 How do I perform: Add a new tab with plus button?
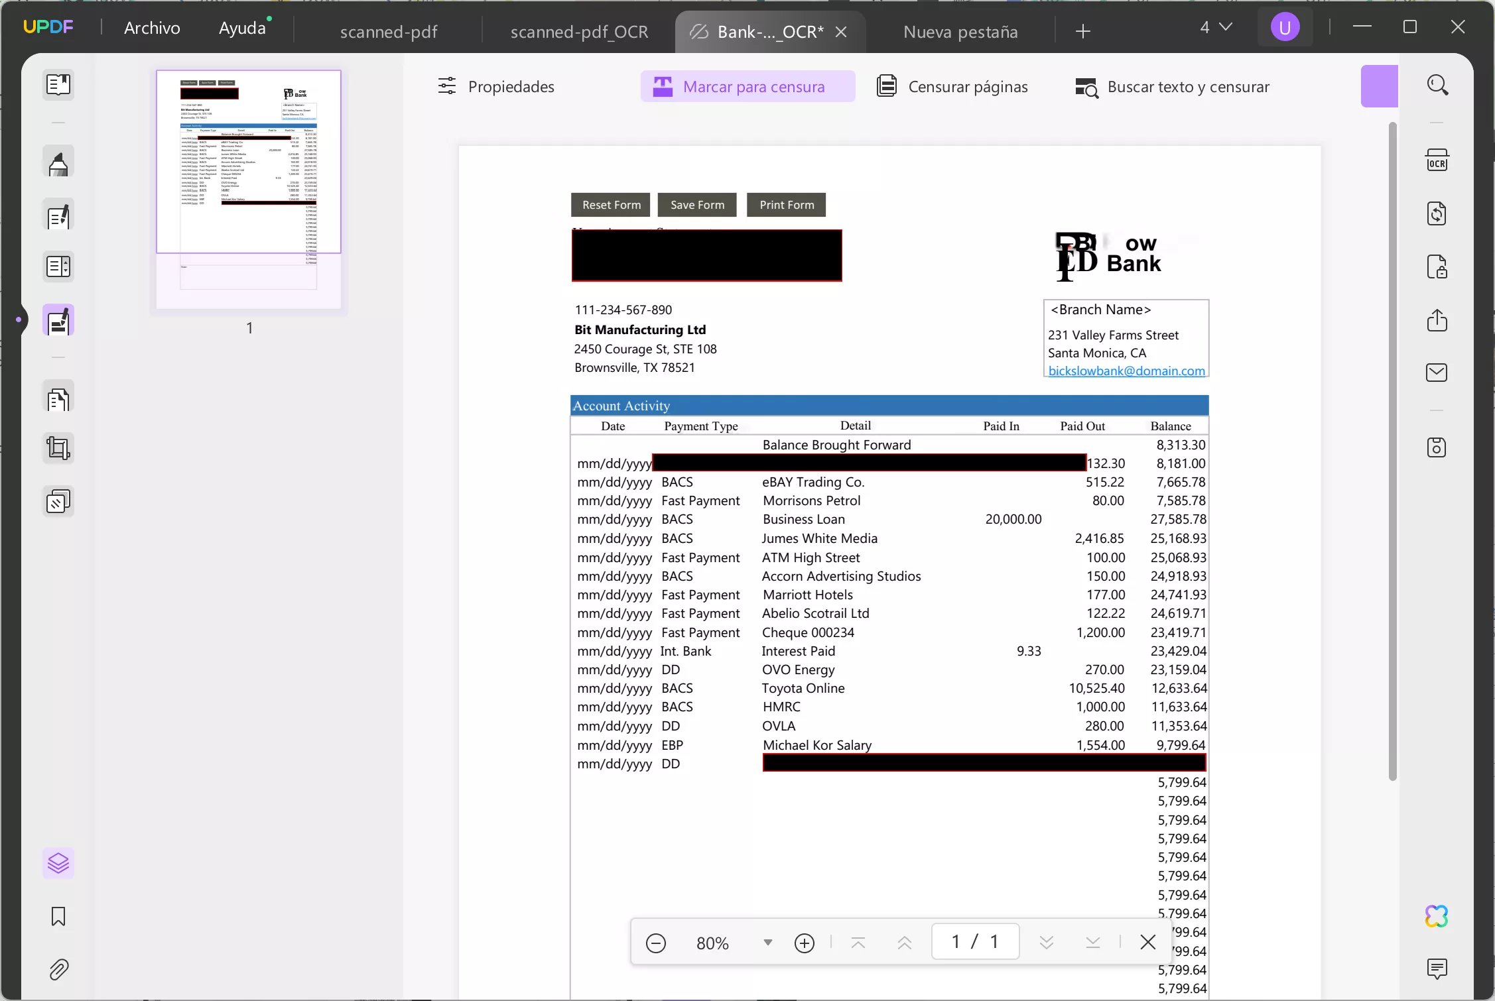coord(1083,31)
